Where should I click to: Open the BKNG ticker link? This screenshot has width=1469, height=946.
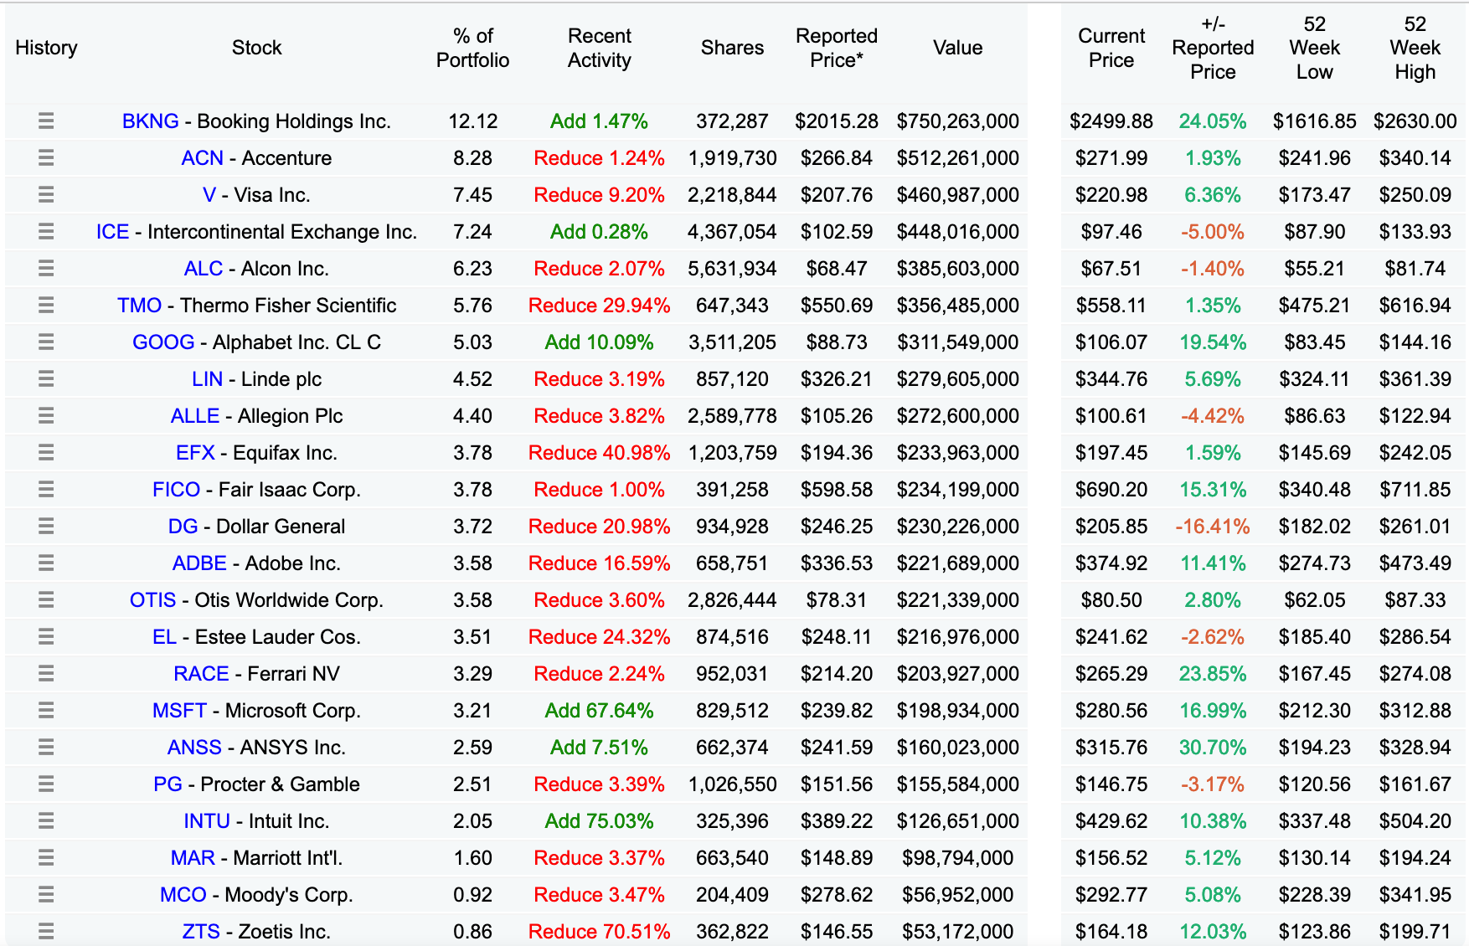point(151,121)
